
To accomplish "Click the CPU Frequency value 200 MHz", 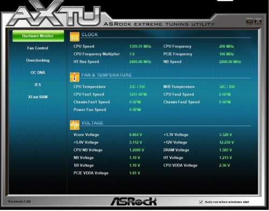I will (x=226, y=46).
